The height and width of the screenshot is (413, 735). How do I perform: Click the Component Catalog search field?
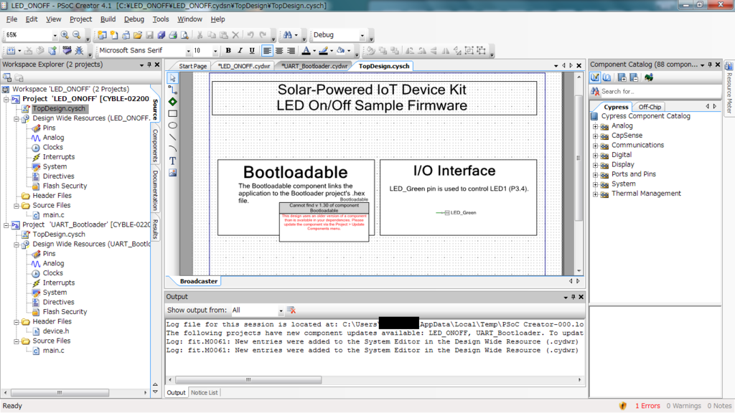[660, 91]
